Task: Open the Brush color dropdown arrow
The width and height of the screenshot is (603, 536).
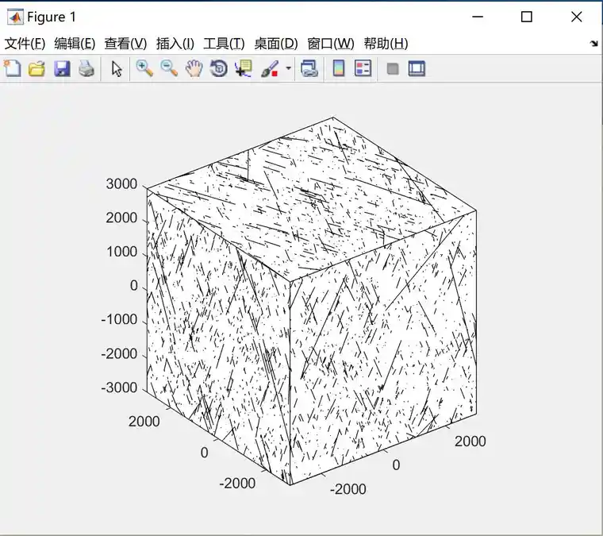Action: click(289, 68)
